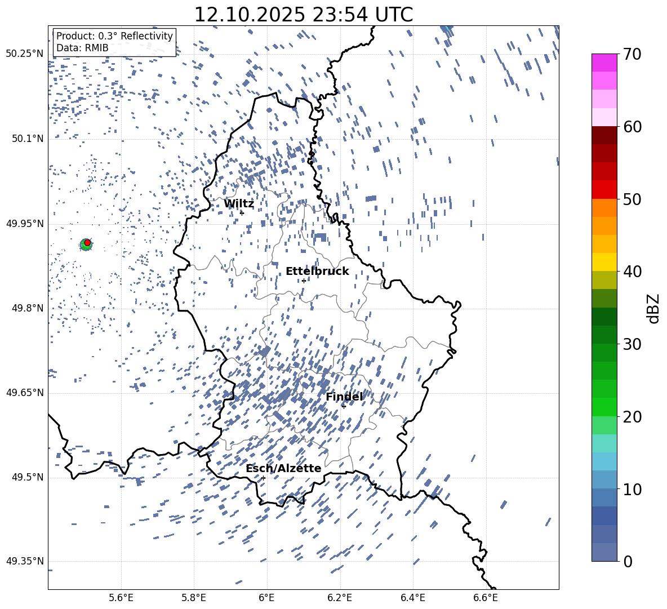Image resolution: width=667 pixels, height=609 pixels.
Task: Click the 6.2°E longitude tick label
Action: click(x=340, y=598)
